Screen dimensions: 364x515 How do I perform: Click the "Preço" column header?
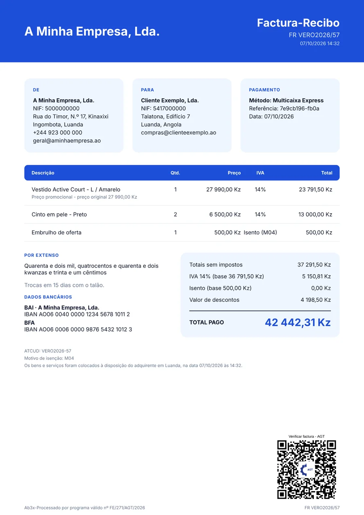[234, 173]
